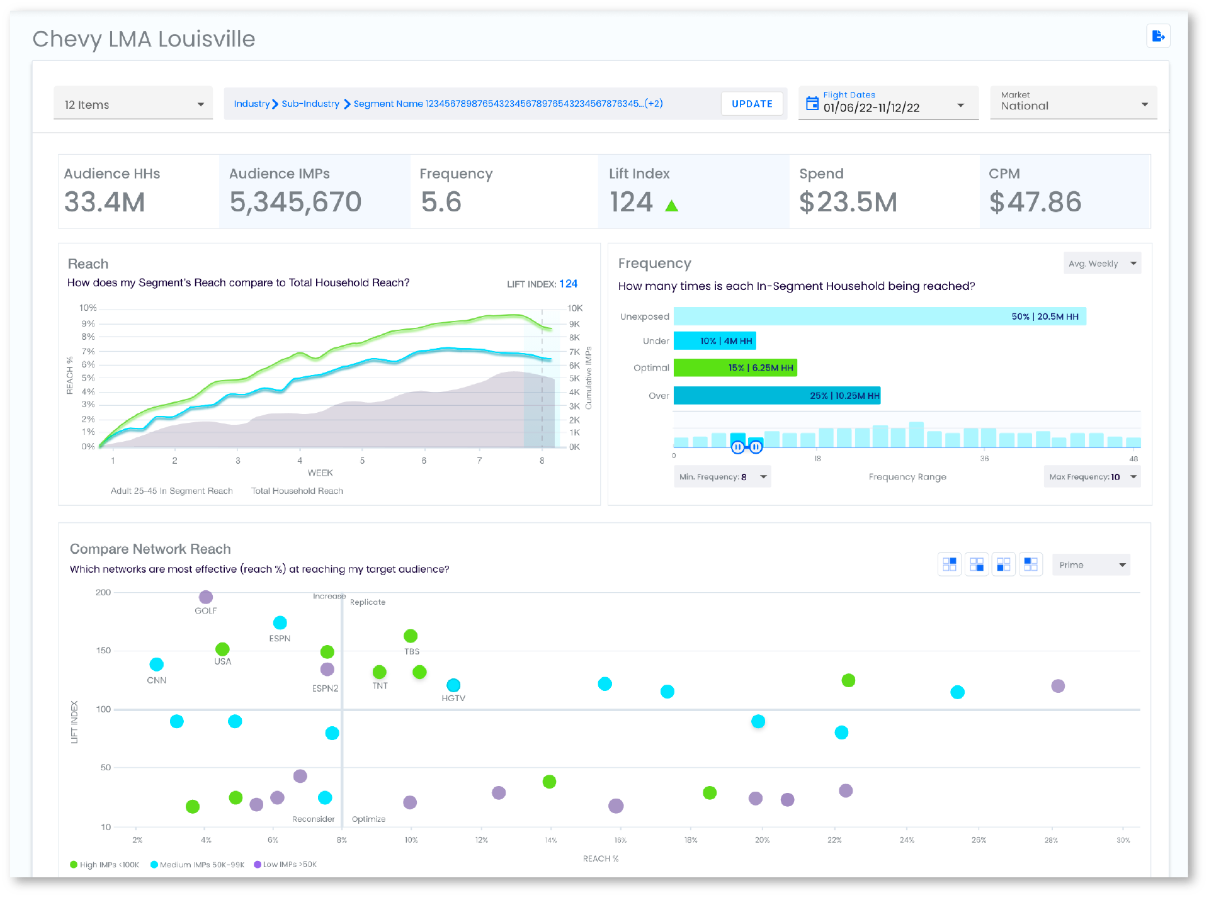Open the Max Frequency dropdown
The width and height of the screenshot is (1209, 898).
[1092, 476]
